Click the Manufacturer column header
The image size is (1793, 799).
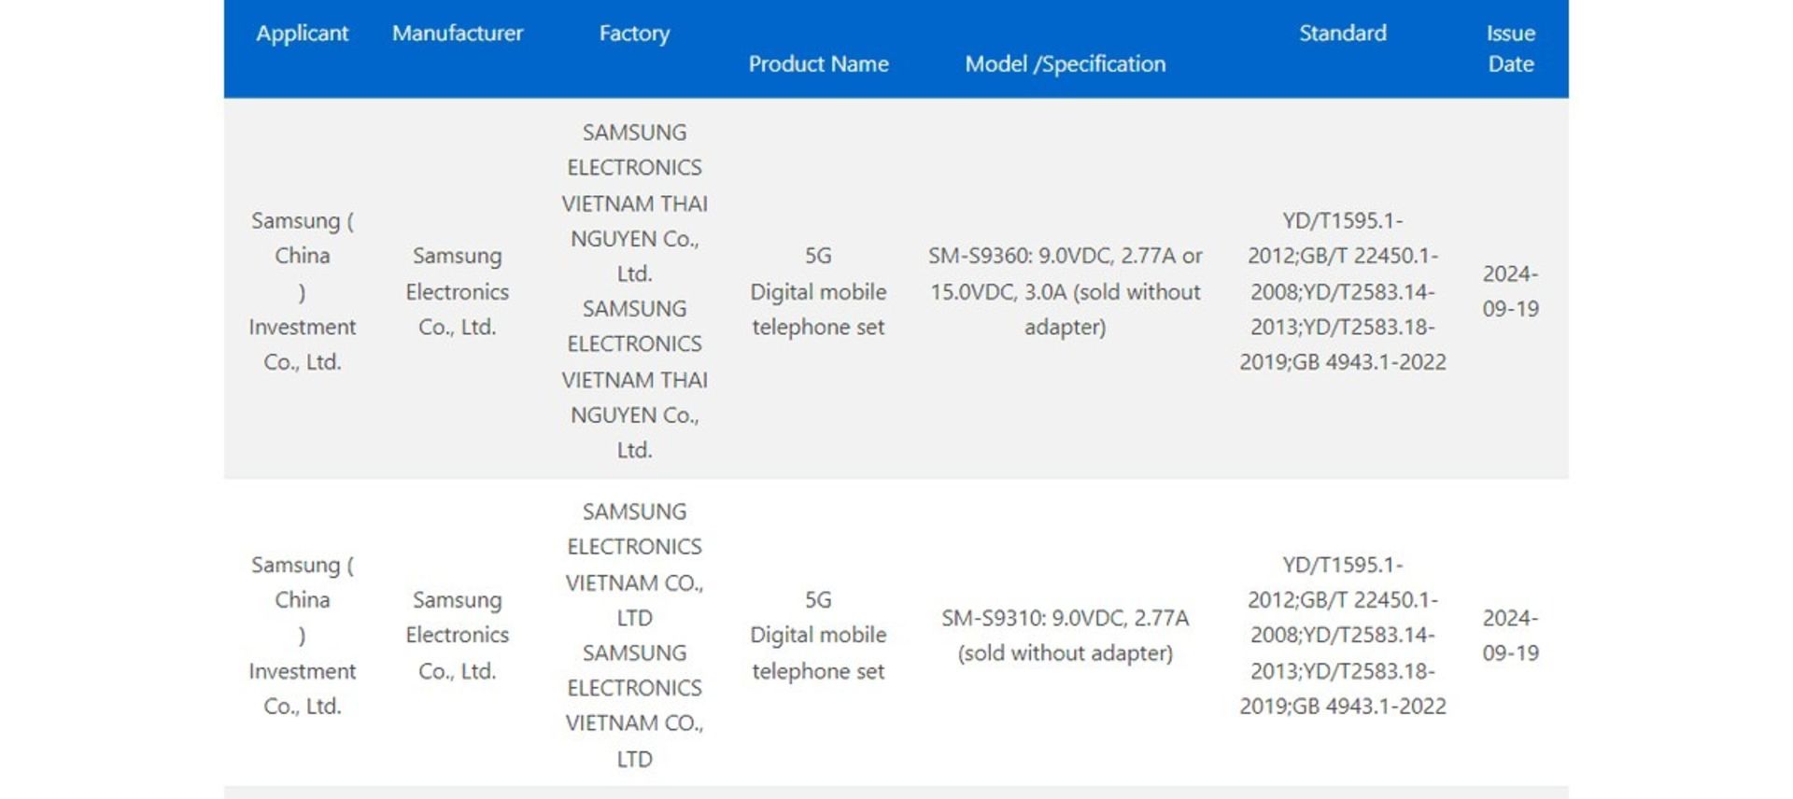[457, 34]
